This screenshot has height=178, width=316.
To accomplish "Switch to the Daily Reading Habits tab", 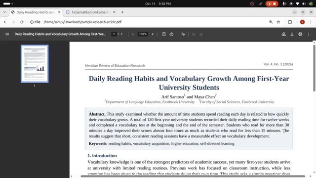I will (36, 12).
